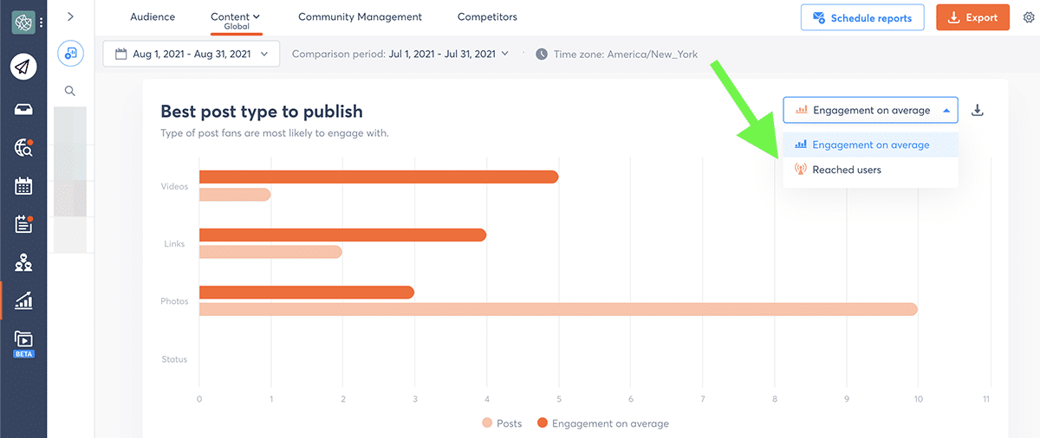Open the clipboard tasks icon in sidebar
Image resolution: width=1040 pixels, height=438 pixels.
[23, 224]
